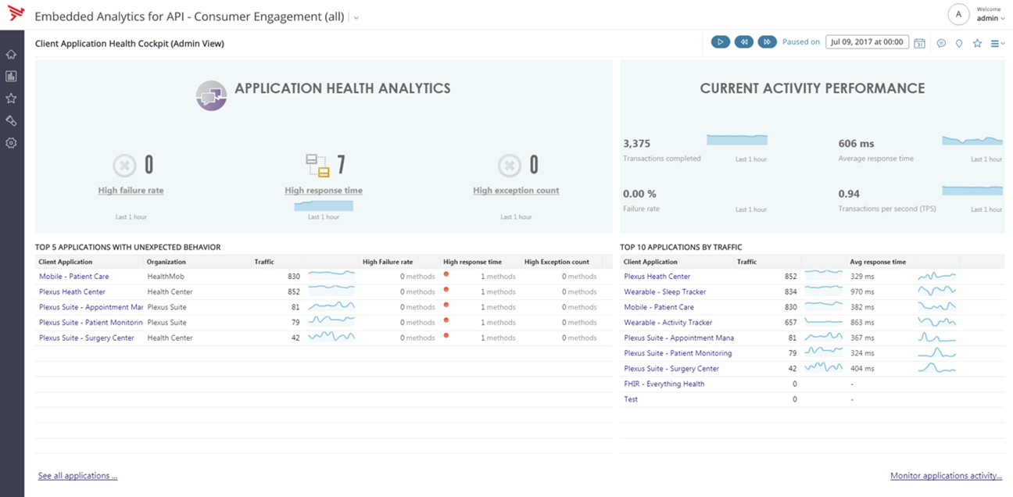Open the Home page from the sidebar
This screenshot has width=1013, height=497.
point(11,54)
